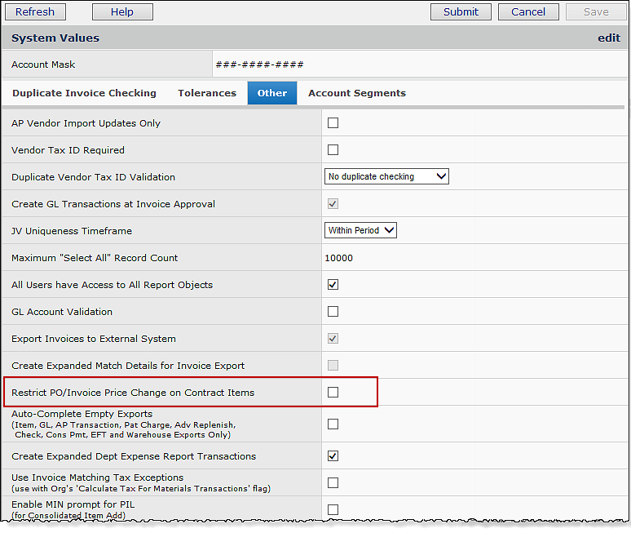The image size is (631, 533).
Task: Enable GL Account Validation checkbox
Action: pyautogui.click(x=333, y=312)
